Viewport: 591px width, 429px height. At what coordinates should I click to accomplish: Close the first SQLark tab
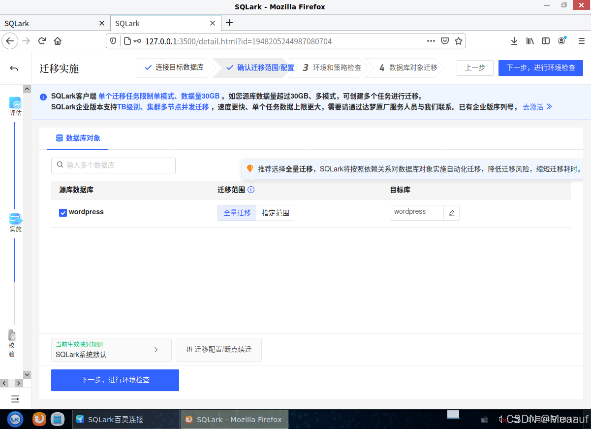(102, 23)
